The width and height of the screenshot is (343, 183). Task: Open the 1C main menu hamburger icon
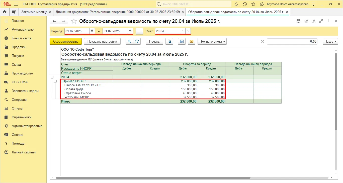coord(16,4)
